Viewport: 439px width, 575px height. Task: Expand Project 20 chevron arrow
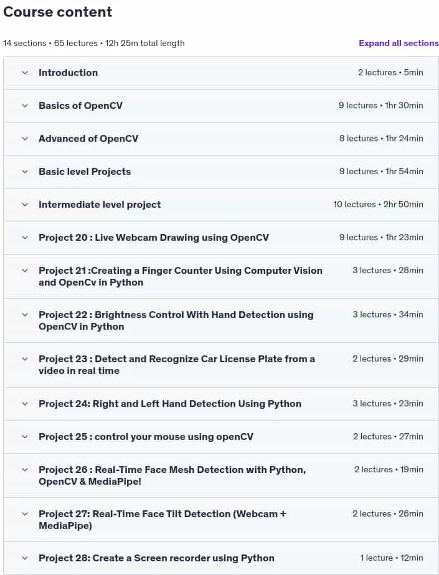point(25,238)
